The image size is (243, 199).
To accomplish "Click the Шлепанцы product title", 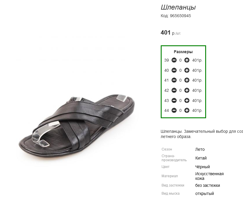I will pyautogui.click(x=178, y=7).
